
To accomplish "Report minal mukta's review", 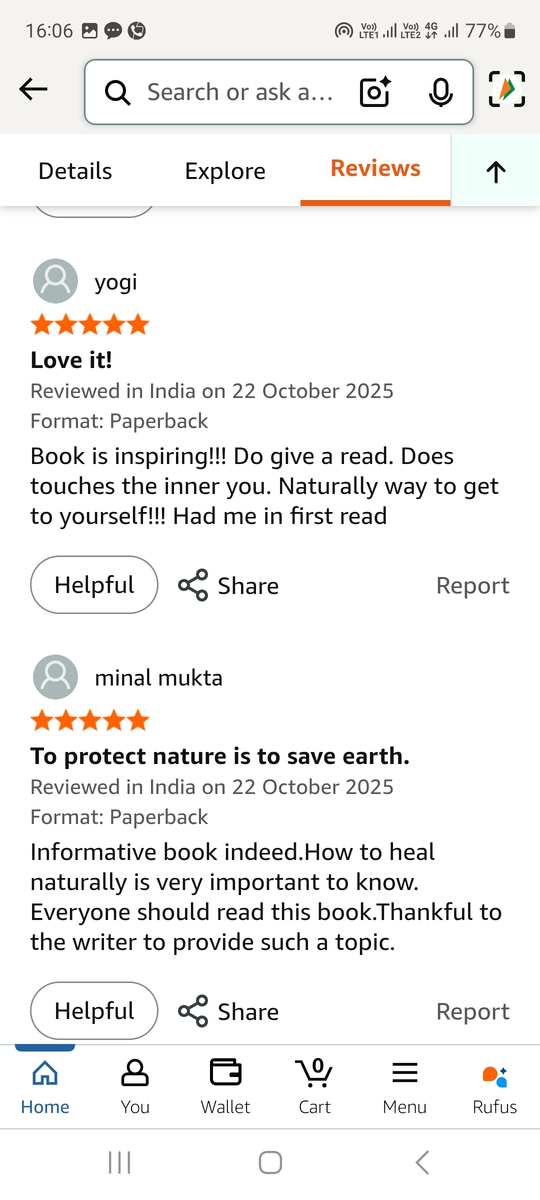I will (472, 1011).
